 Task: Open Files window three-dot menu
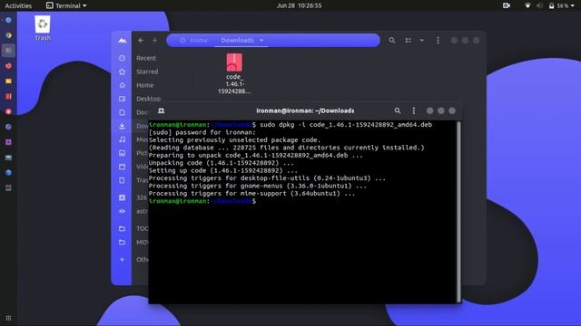[x=438, y=40]
